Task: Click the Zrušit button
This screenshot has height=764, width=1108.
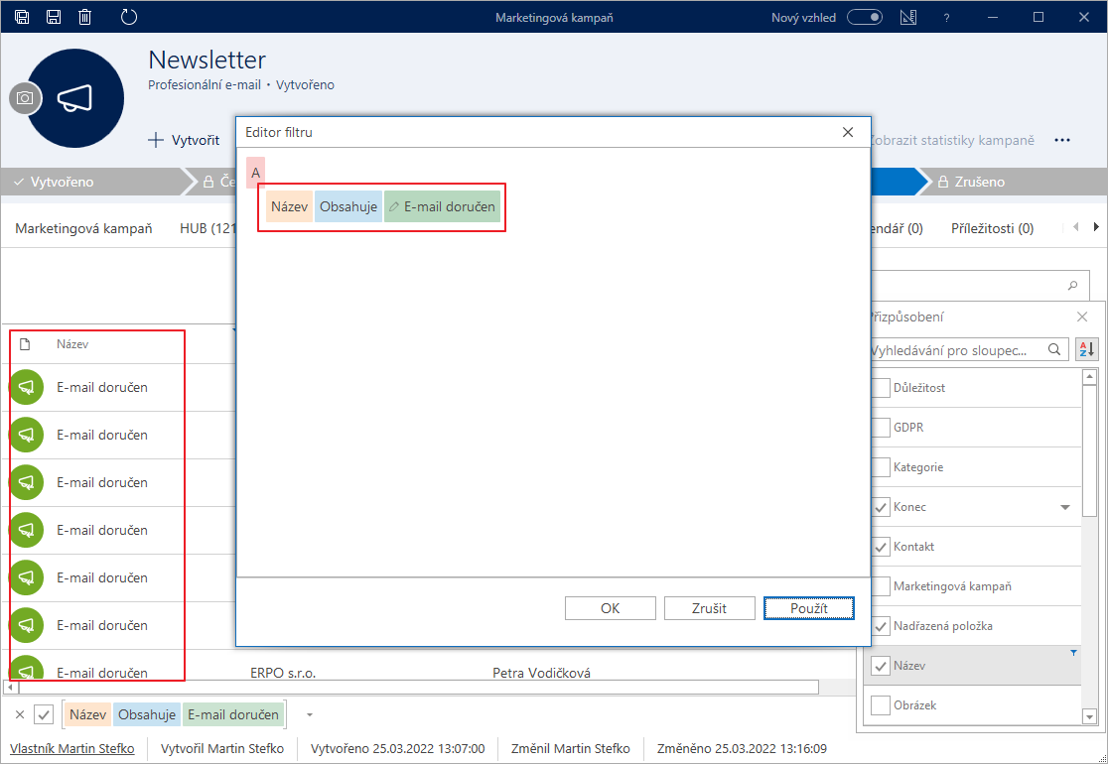Action: [710, 608]
